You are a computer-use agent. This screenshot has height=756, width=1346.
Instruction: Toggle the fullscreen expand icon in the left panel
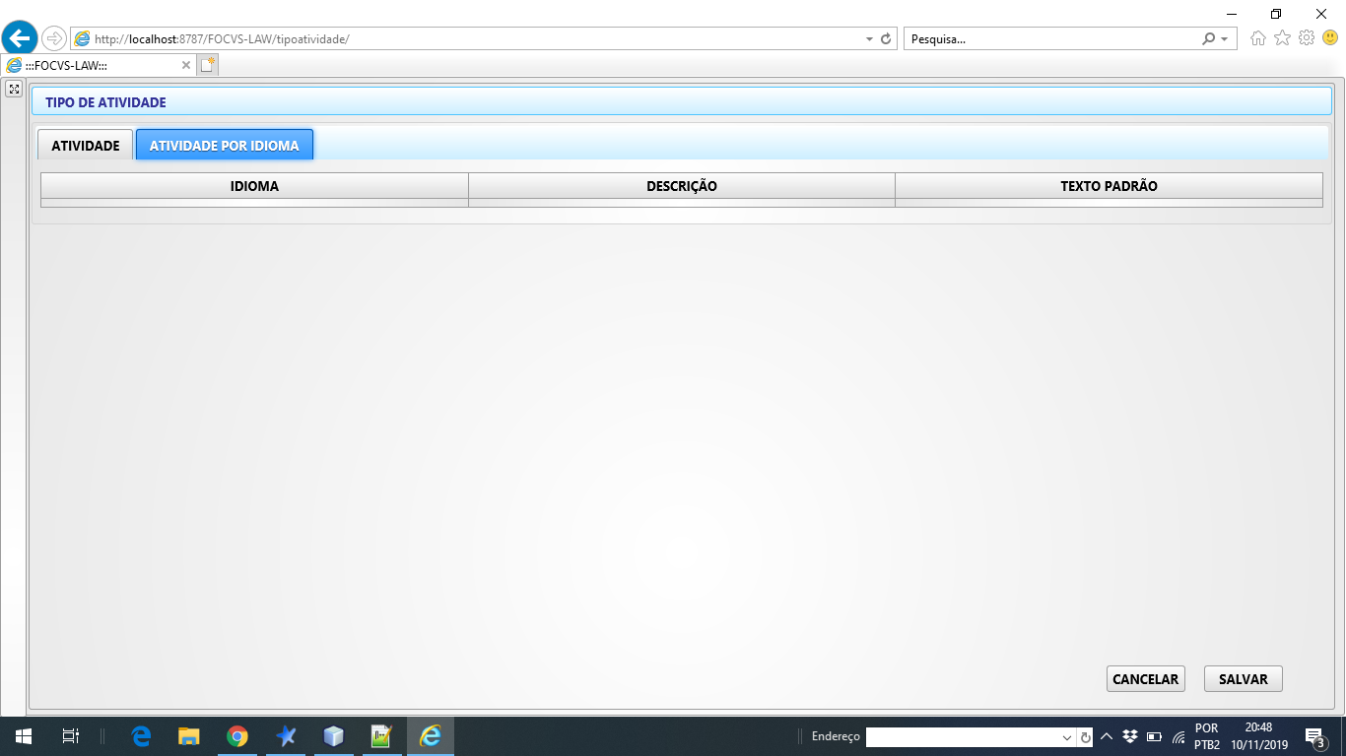[x=14, y=89]
